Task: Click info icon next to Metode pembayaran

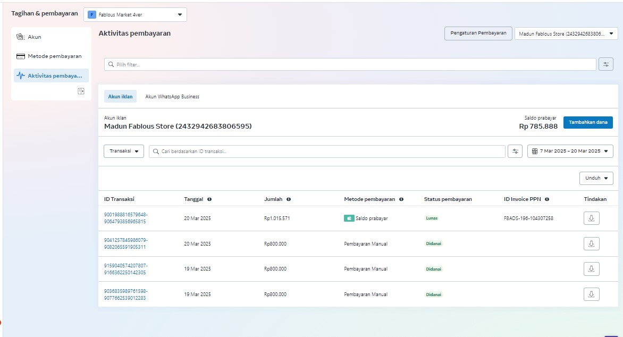Action: [x=401, y=199]
